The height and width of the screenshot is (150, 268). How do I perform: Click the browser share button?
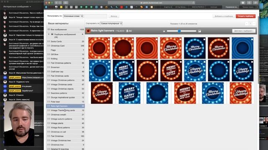pyautogui.click(x=249, y=3)
